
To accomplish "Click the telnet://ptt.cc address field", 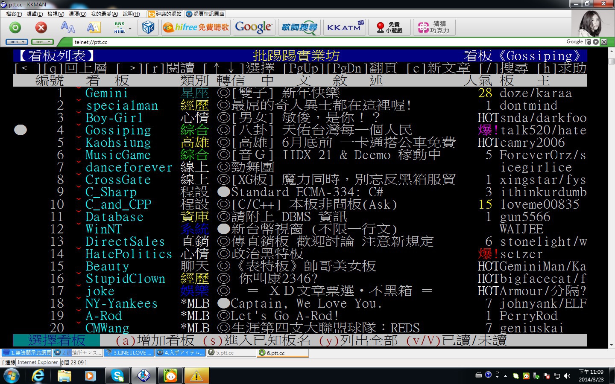I will click(x=299, y=42).
